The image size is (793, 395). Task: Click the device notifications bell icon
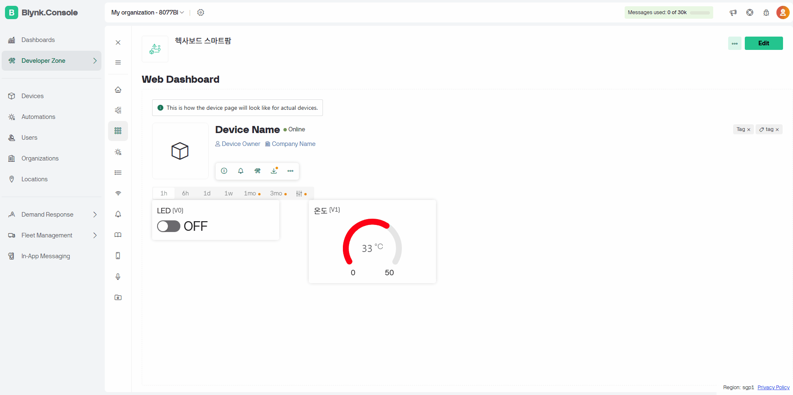[x=241, y=171]
